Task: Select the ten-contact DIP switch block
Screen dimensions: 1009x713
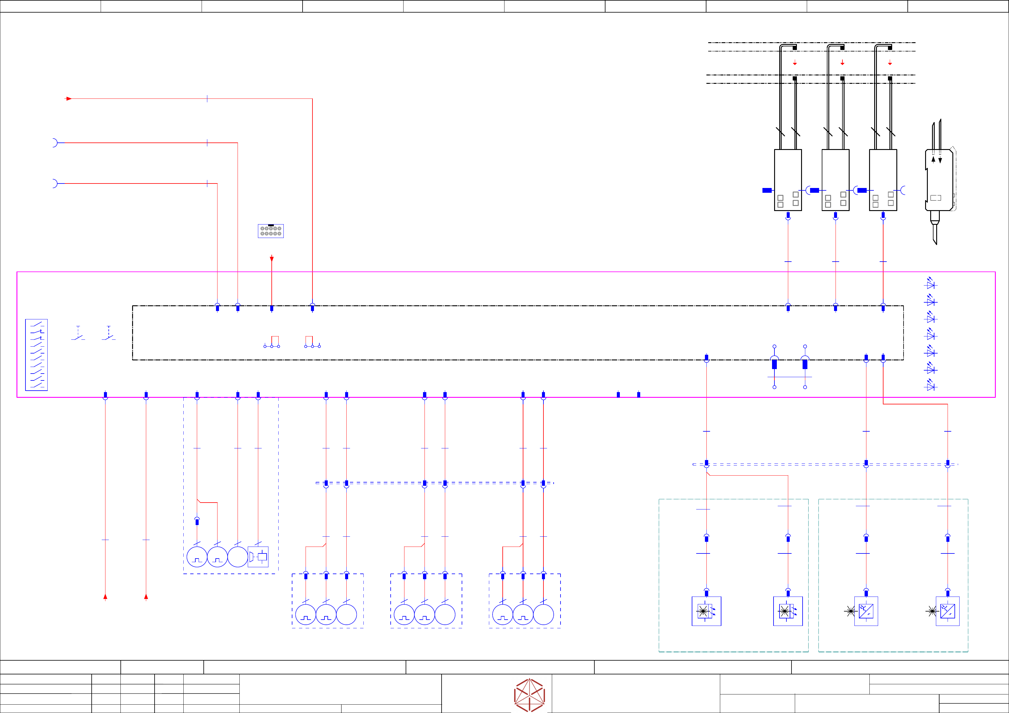Action: pos(37,355)
